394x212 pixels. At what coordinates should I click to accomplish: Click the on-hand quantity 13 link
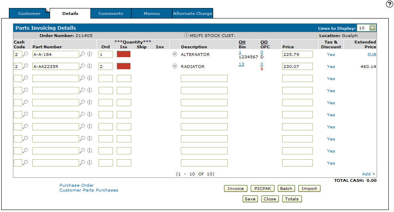point(241,64)
